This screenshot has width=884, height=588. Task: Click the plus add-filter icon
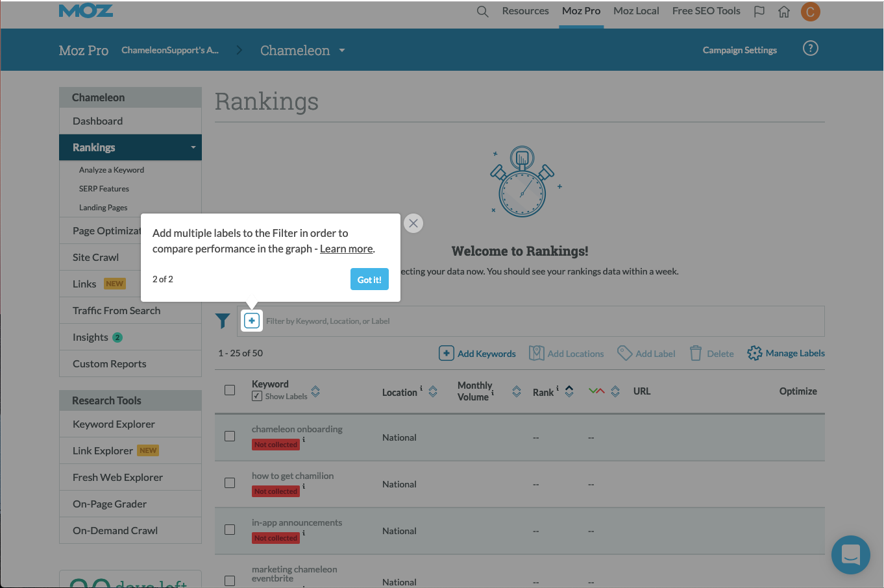coord(252,321)
